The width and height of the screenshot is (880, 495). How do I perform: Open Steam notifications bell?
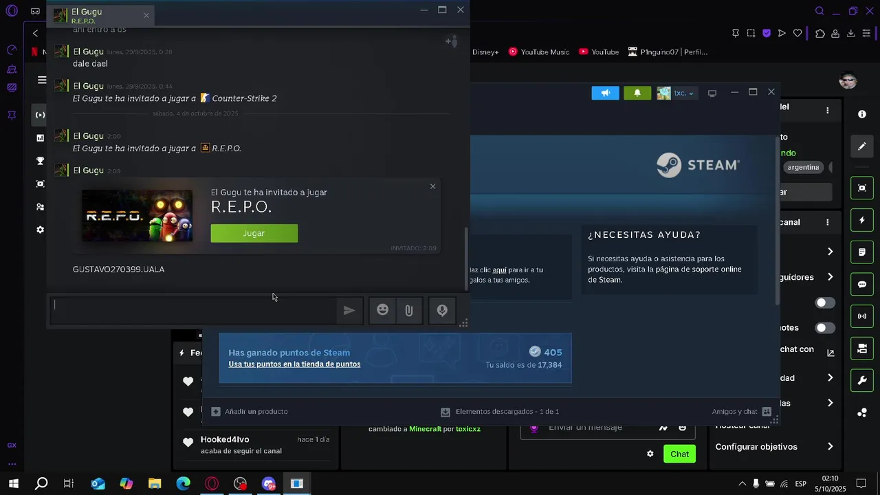(637, 93)
